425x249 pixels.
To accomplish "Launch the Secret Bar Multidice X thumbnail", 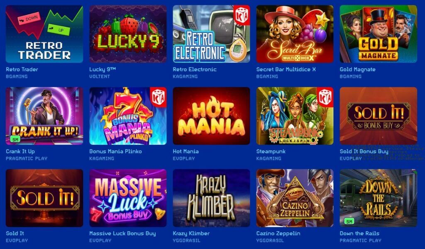I will (295, 34).
